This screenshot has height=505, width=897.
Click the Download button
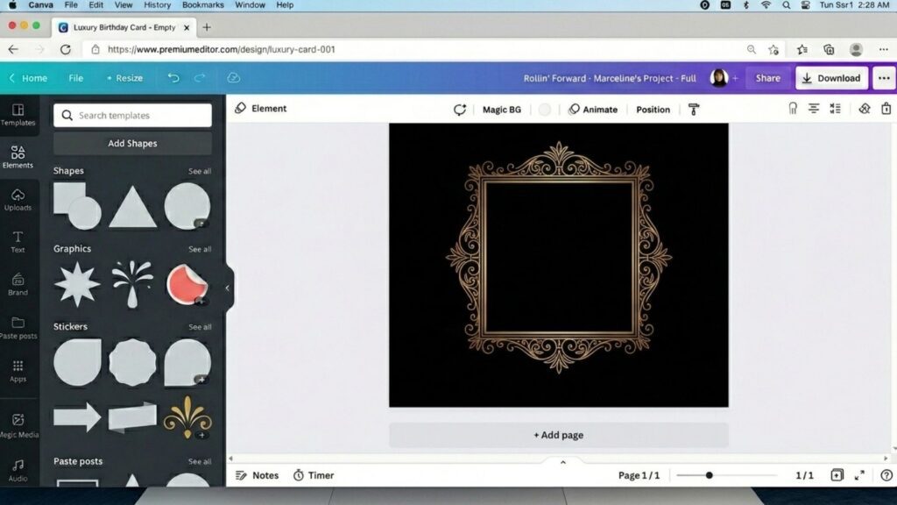coord(832,78)
